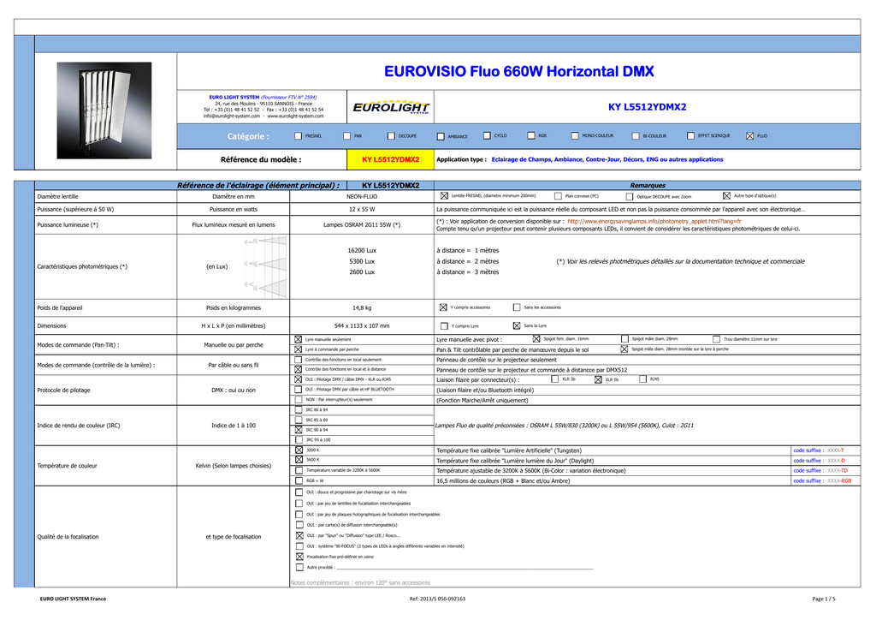Click the yellow KY L5512YDMX2 reference cell

coord(390,159)
